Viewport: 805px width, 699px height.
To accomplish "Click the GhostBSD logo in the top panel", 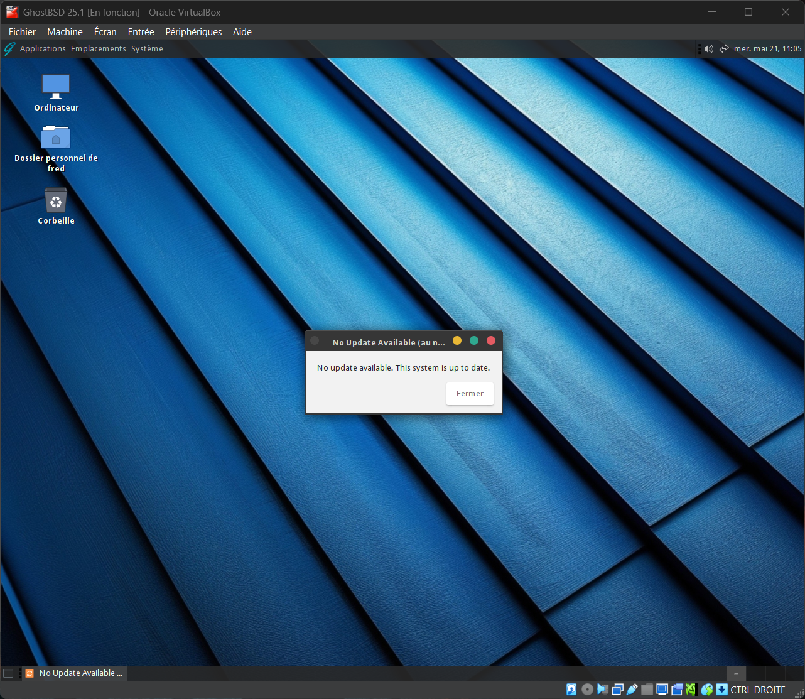I will click(9, 49).
